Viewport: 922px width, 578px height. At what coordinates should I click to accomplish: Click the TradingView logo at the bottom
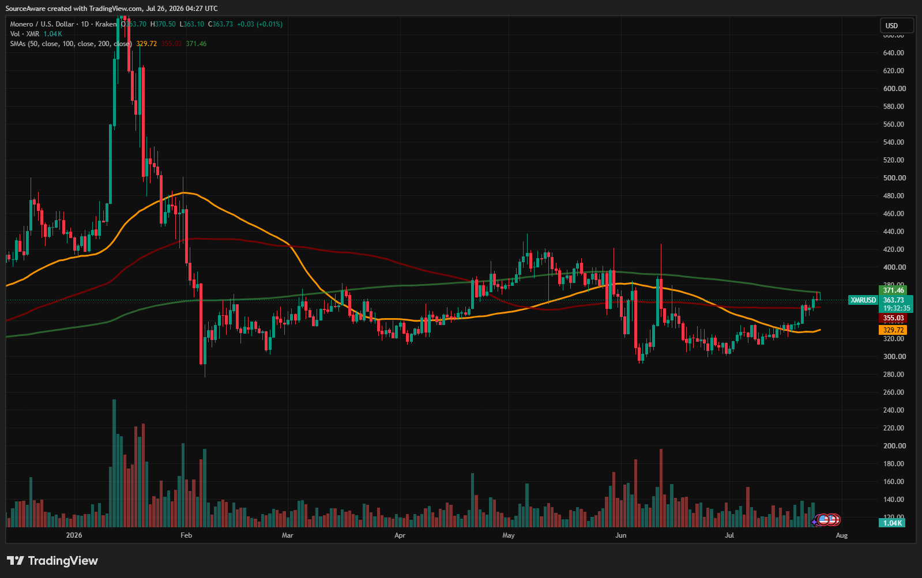tap(52, 561)
